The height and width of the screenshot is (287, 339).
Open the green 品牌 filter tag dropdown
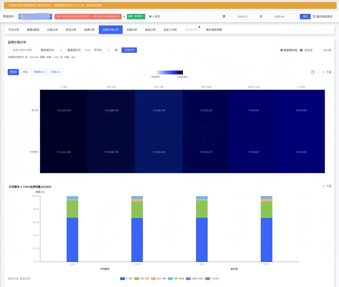[136, 16]
